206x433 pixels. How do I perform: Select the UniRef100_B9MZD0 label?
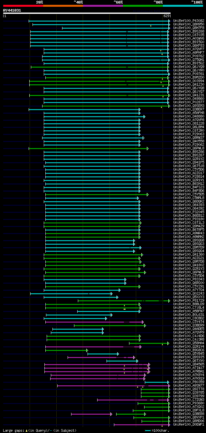coord(188,77)
